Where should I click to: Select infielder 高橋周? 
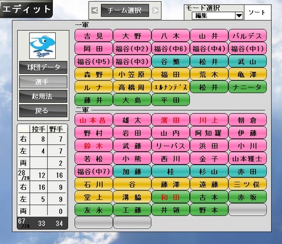point(132,87)
